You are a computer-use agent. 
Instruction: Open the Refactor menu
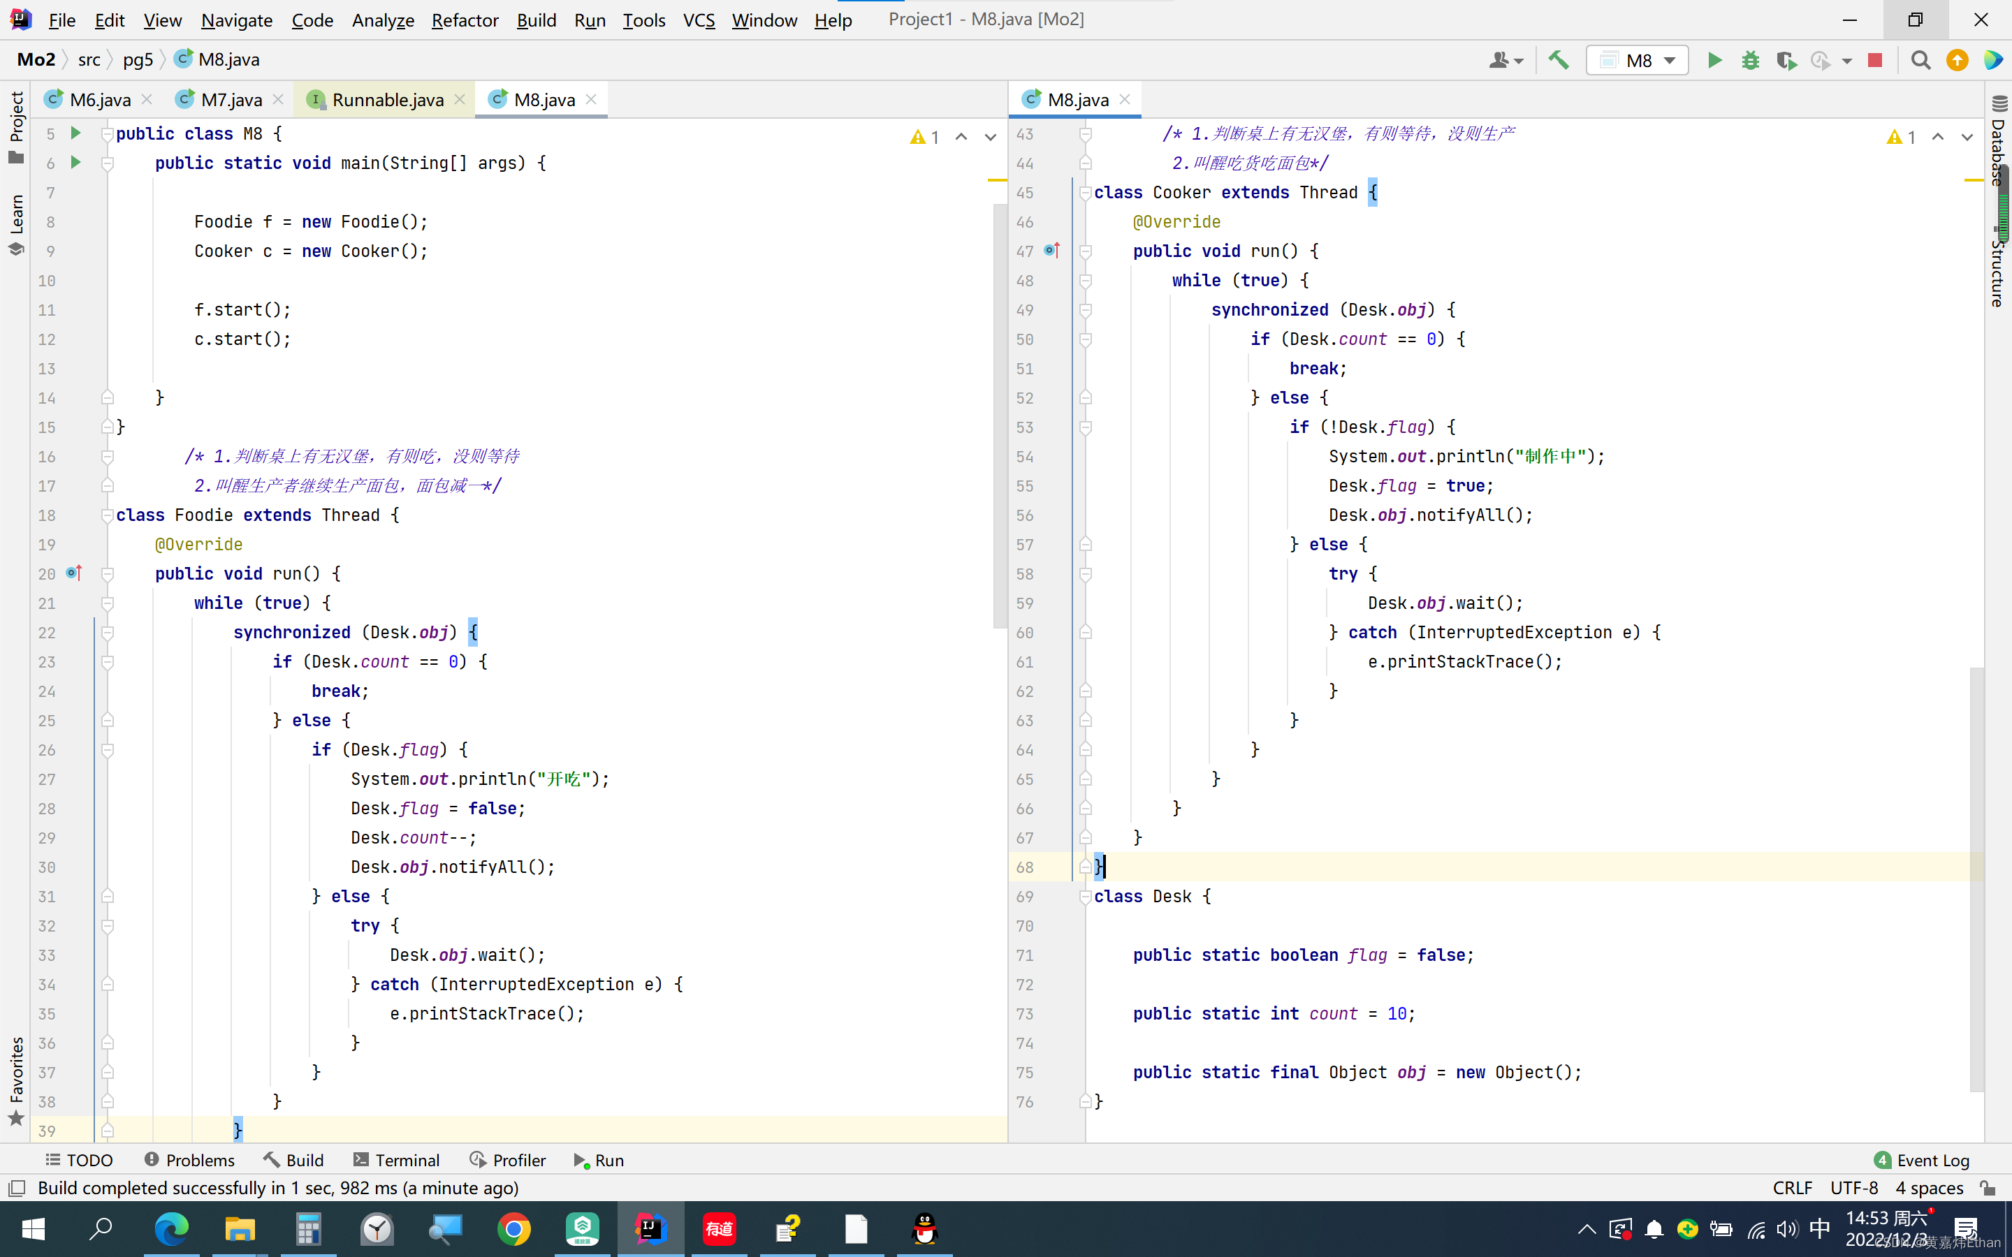pyautogui.click(x=464, y=20)
